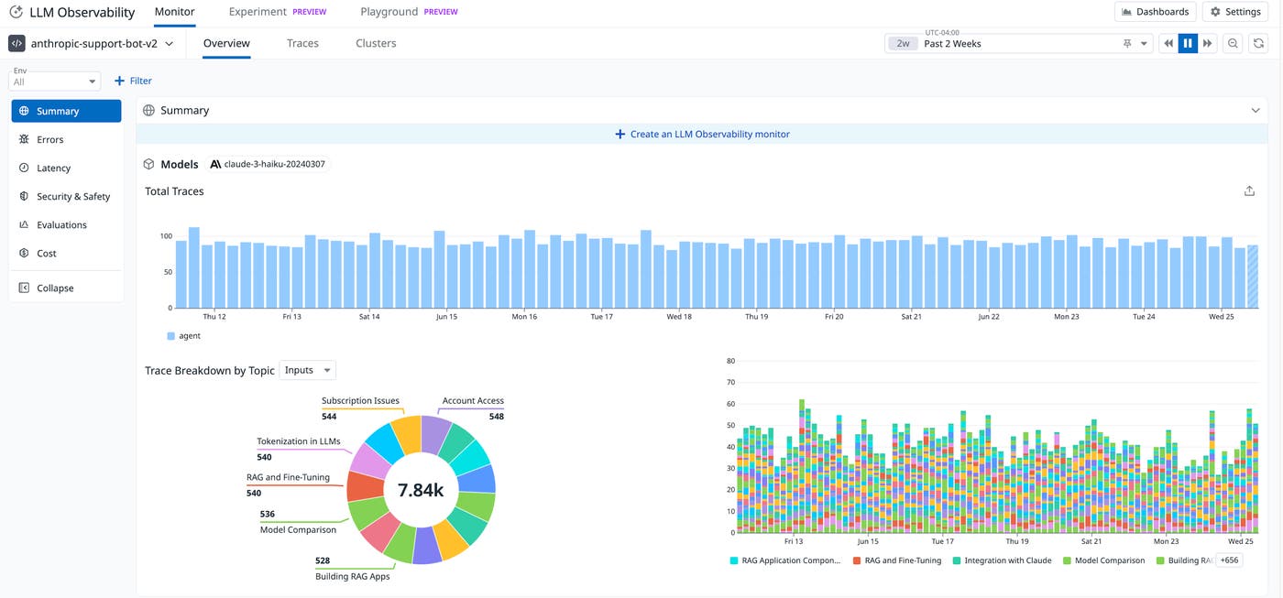Click the claude-3-haiku-20240307 model chip
The image size is (1283, 598).
[268, 164]
